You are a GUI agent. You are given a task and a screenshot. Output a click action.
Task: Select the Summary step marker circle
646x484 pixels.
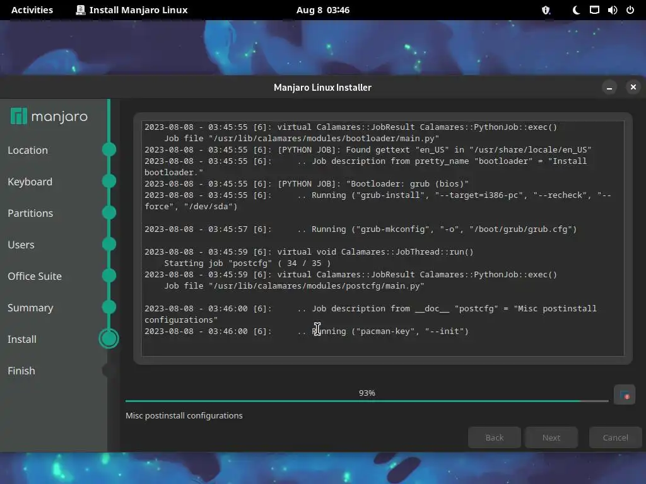(109, 307)
